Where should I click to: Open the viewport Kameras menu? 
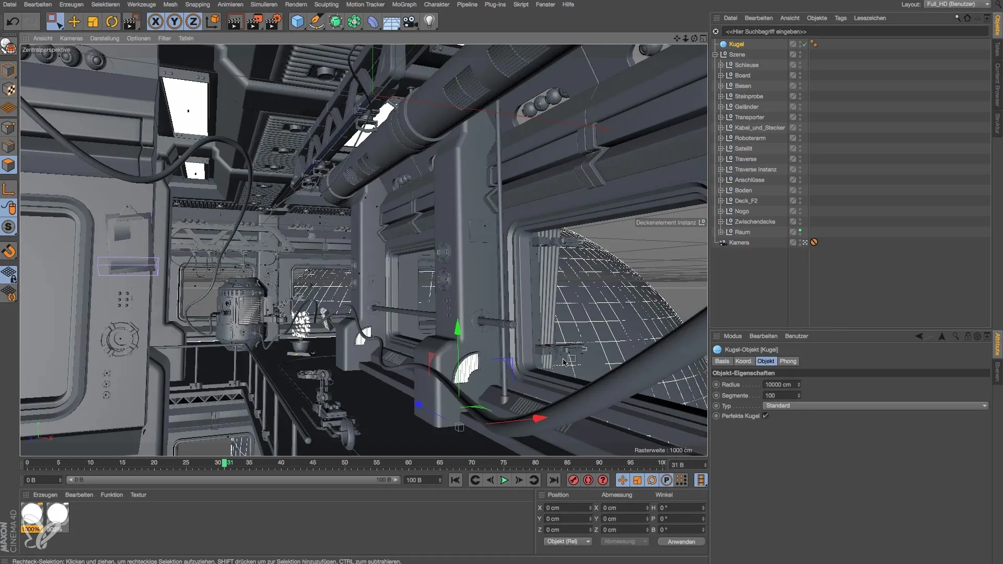[71, 38]
